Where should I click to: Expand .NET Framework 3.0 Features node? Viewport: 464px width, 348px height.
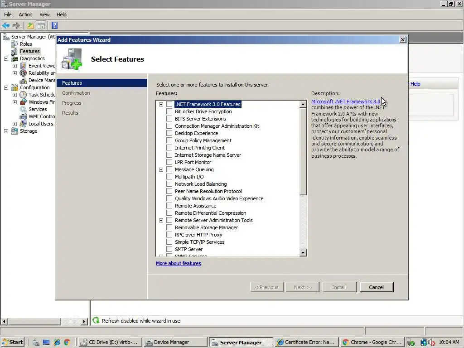(x=161, y=105)
